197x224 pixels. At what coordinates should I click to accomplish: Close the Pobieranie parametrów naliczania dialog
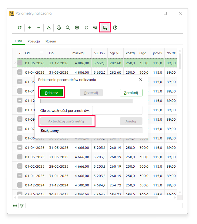[x=141, y=80]
